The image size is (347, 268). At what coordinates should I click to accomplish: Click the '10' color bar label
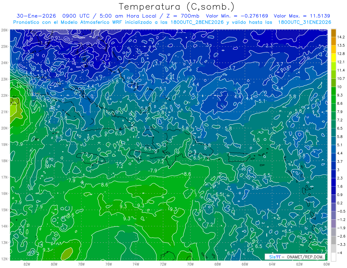(339, 87)
